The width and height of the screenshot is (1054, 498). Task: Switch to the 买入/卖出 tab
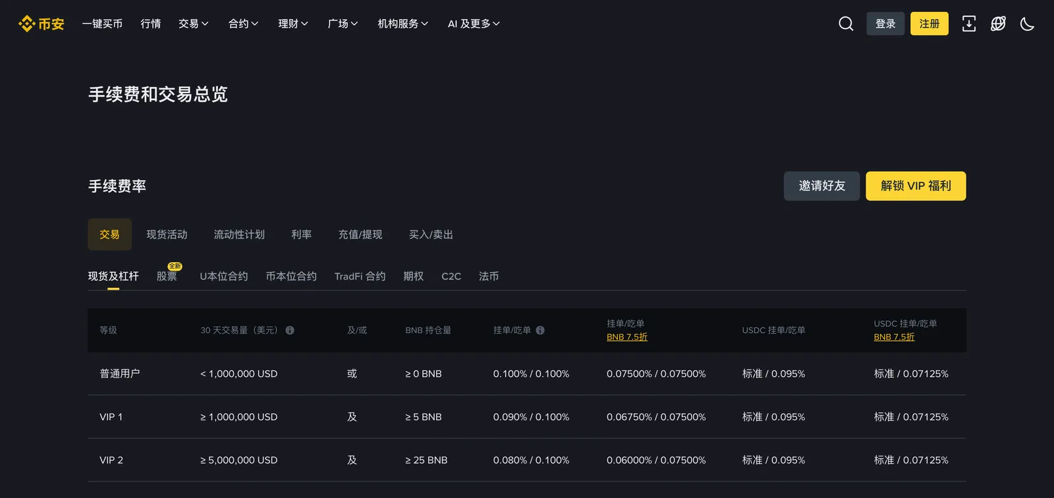431,235
